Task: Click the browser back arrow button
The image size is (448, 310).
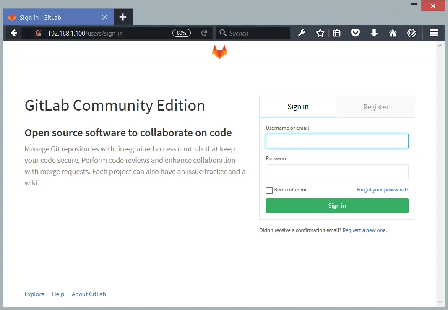Action: [x=14, y=33]
